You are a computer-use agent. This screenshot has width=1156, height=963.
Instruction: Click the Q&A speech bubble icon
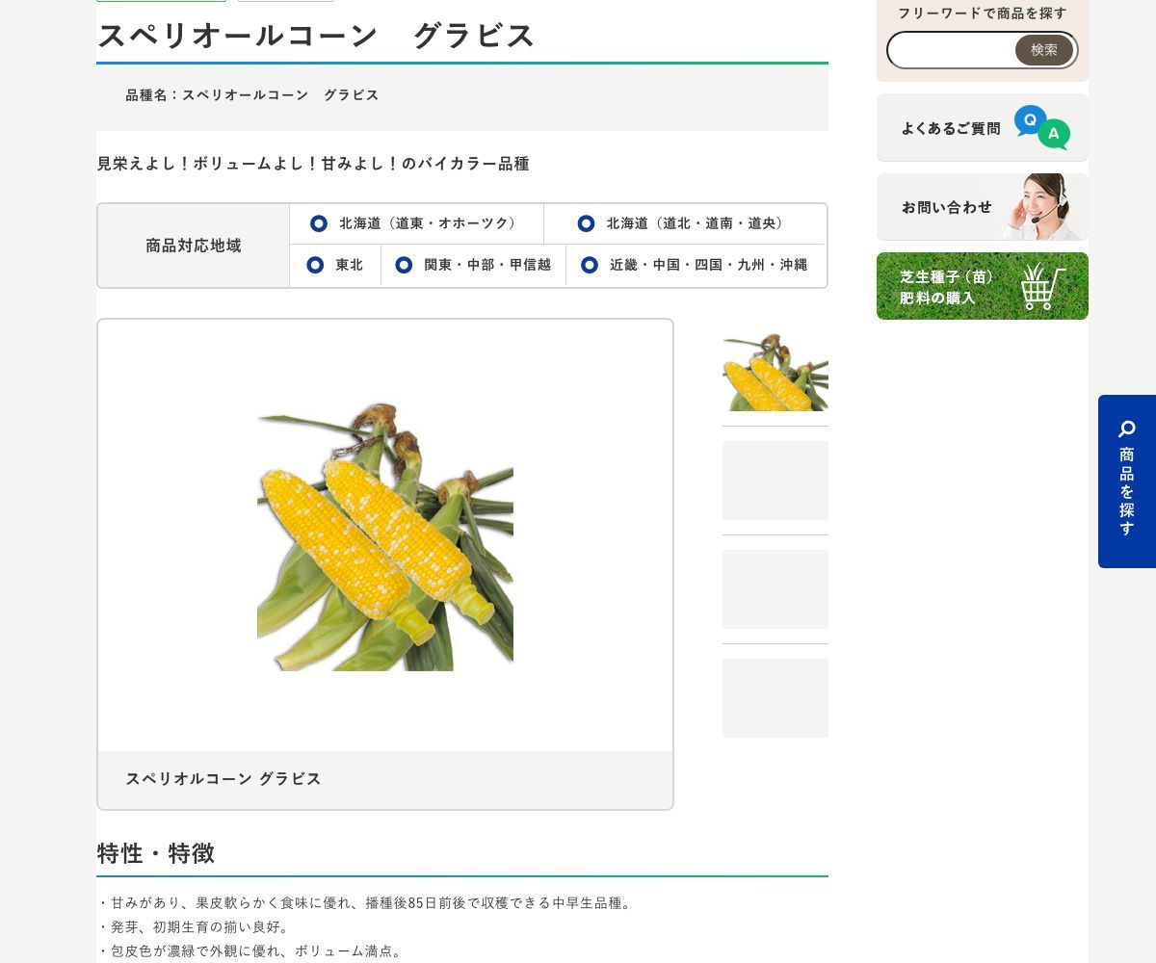point(1042,127)
